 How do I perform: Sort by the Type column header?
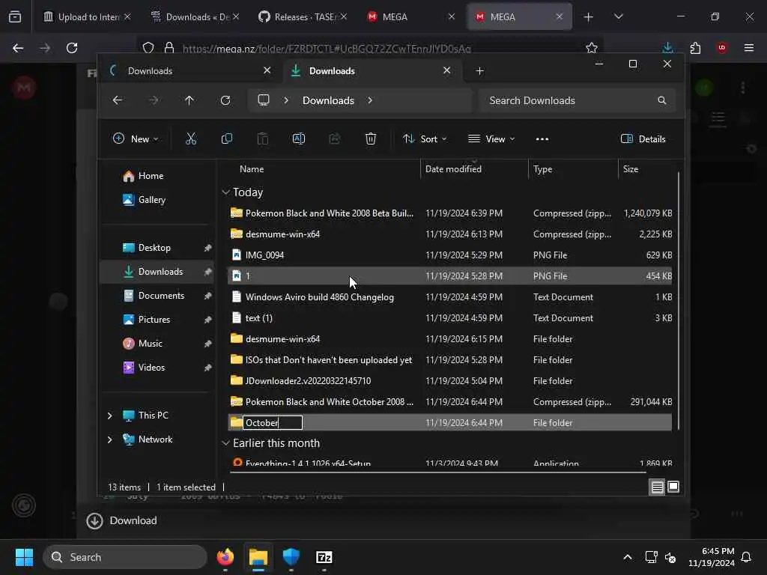coord(542,169)
